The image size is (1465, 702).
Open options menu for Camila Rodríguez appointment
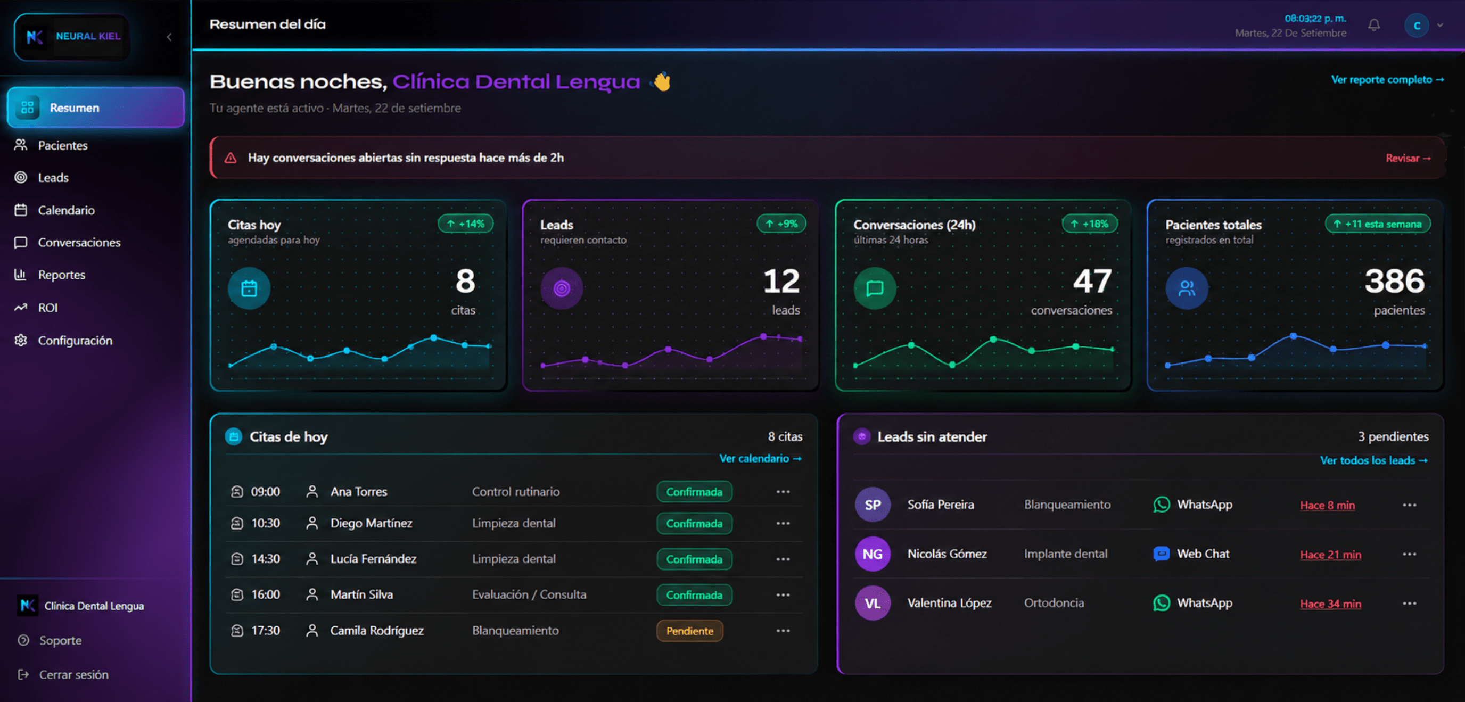tap(783, 631)
